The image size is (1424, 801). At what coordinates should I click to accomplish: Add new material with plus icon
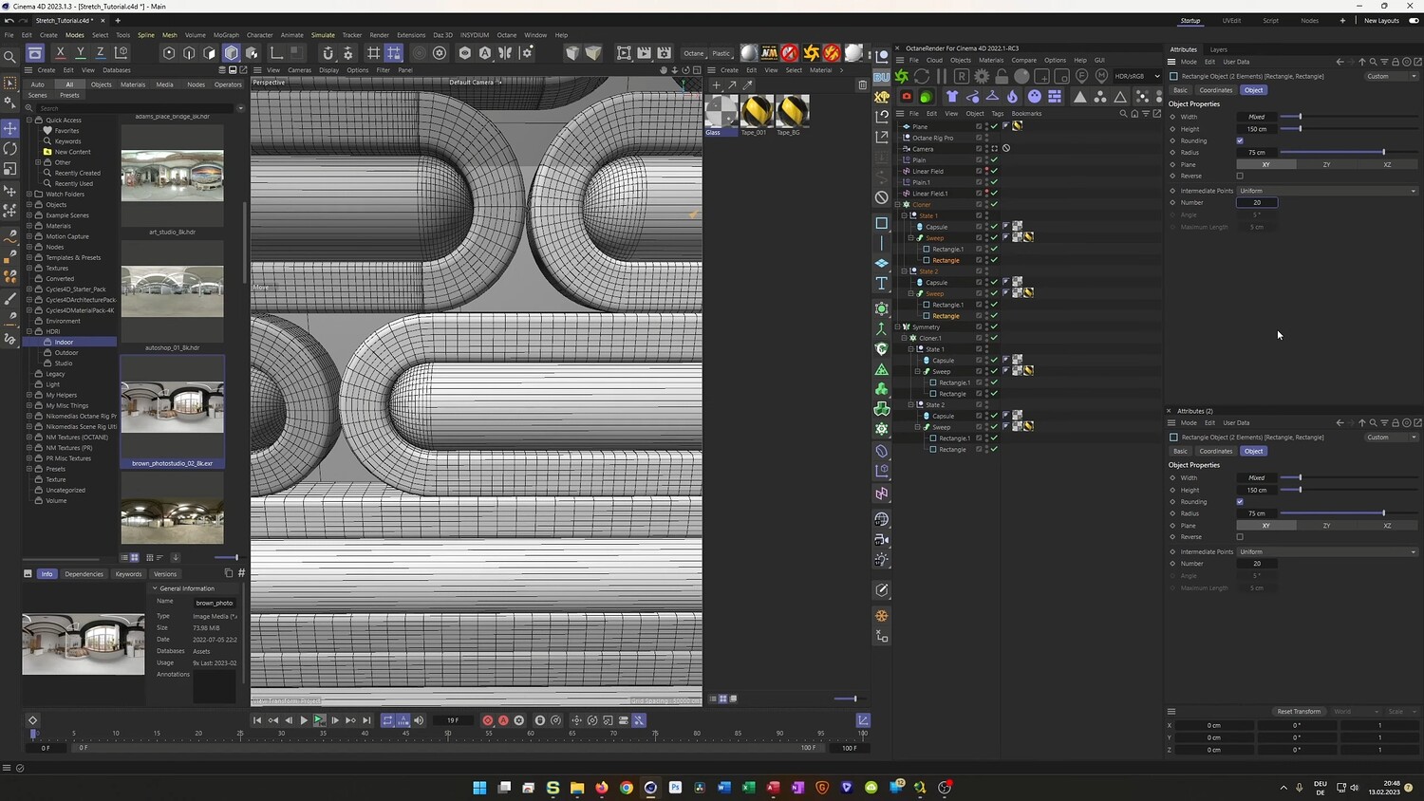(717, 85)
